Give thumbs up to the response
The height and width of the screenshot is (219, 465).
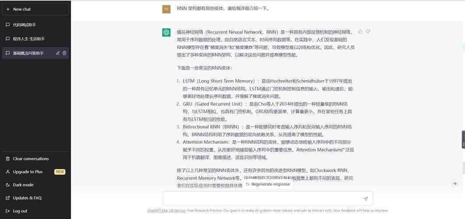point(360,32)
